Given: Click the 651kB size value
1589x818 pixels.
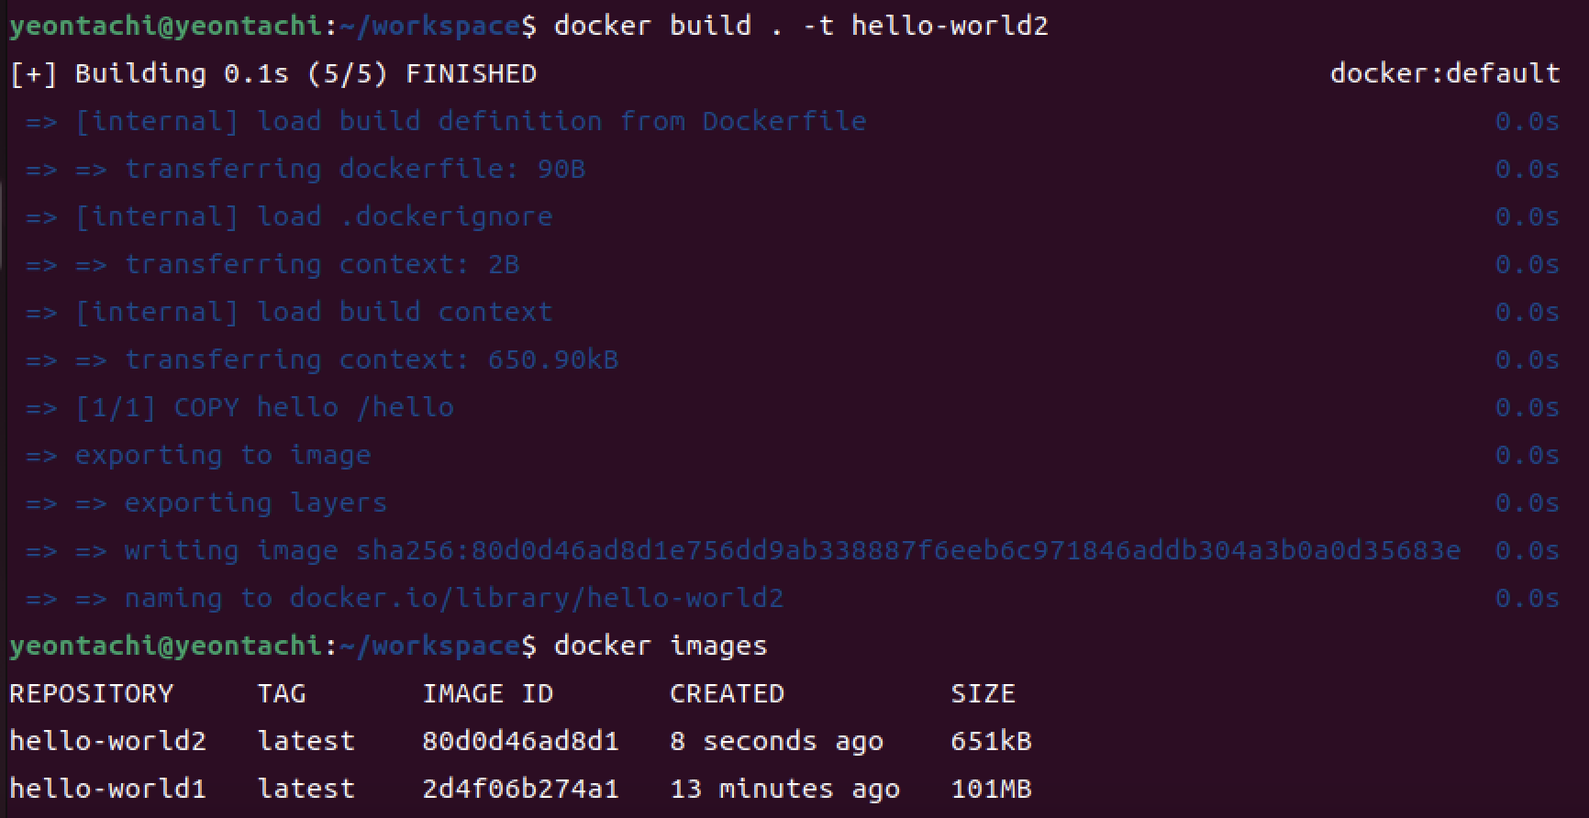Looking at the screenshot, I should [x=991, y=741].
